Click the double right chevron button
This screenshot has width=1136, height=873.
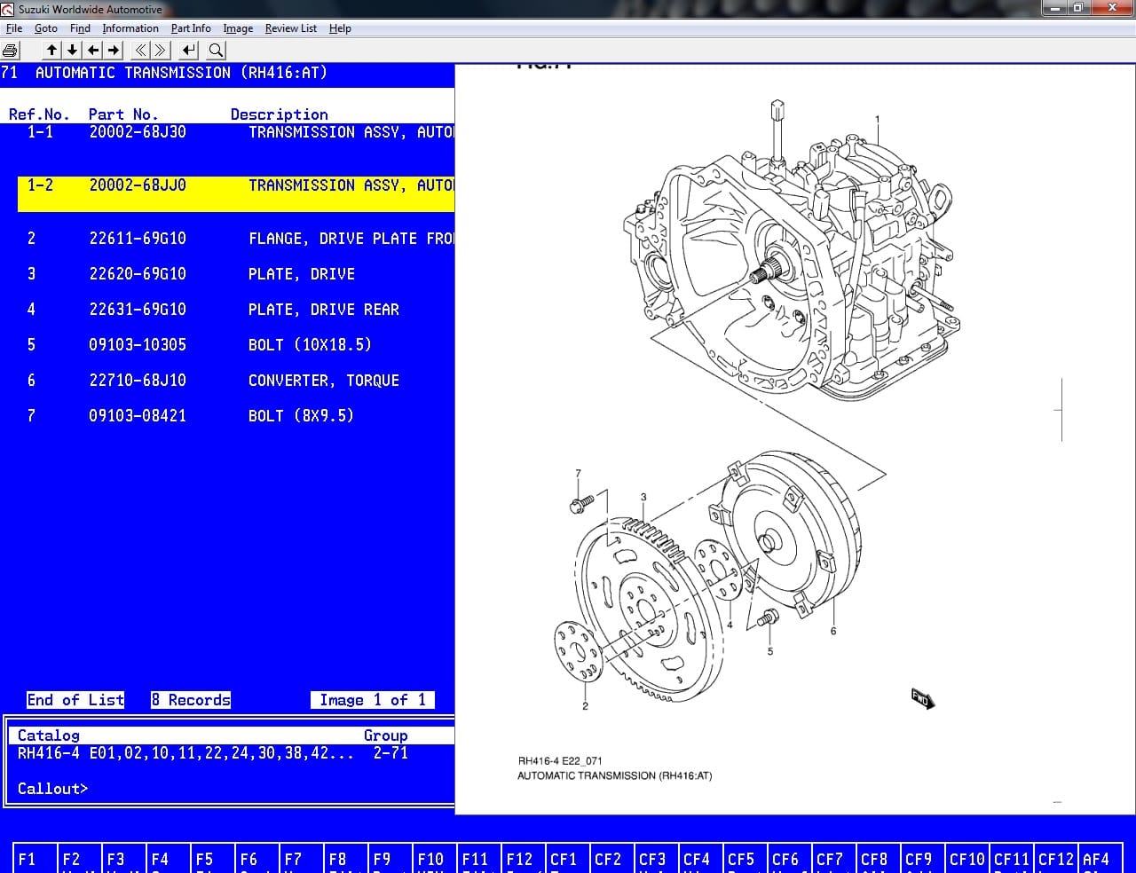[x=162, y=51]
